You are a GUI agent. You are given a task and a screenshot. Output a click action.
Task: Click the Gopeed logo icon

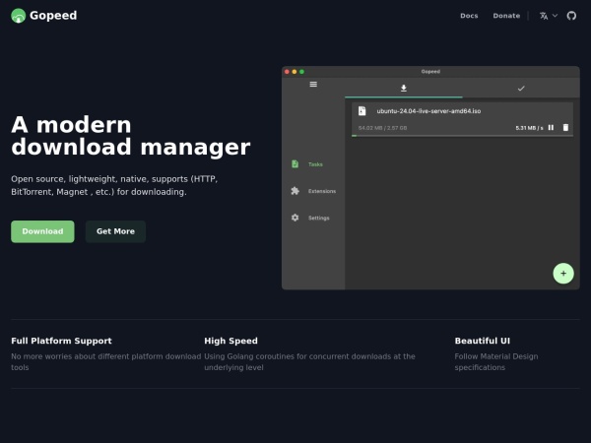click(19, 16)
